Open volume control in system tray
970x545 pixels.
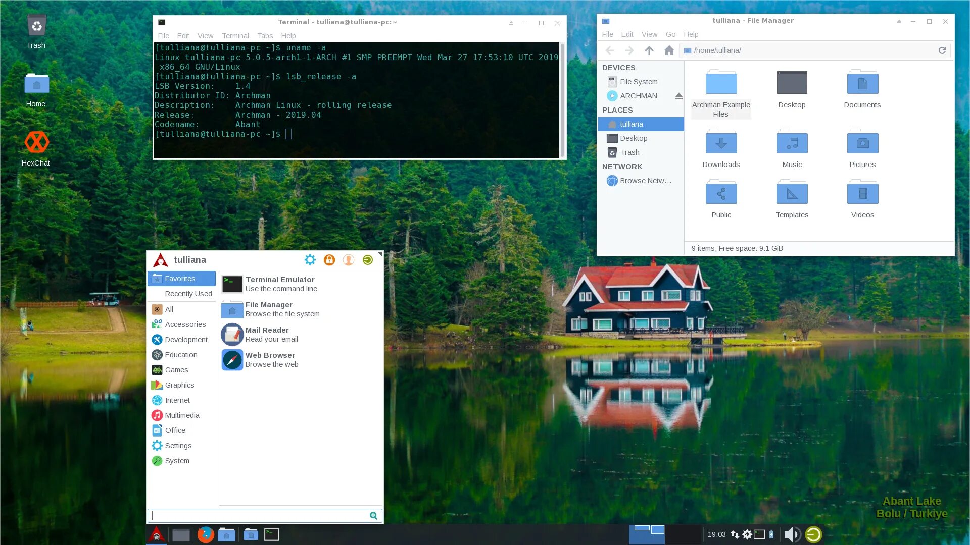point(792,534)
